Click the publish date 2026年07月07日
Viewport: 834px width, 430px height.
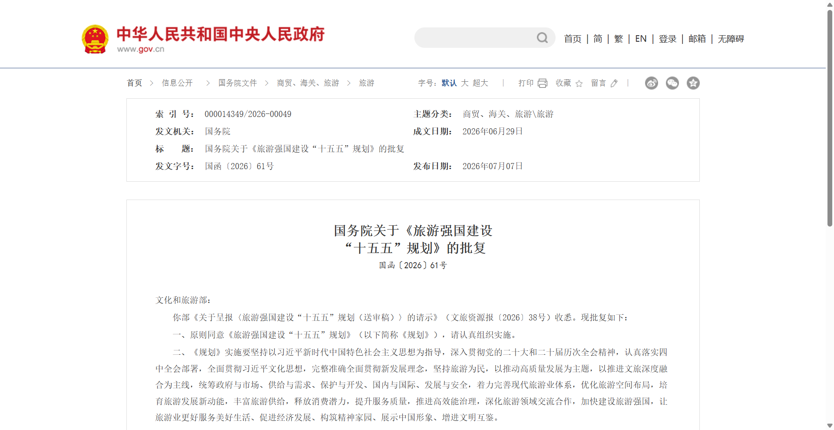[493, 166]
